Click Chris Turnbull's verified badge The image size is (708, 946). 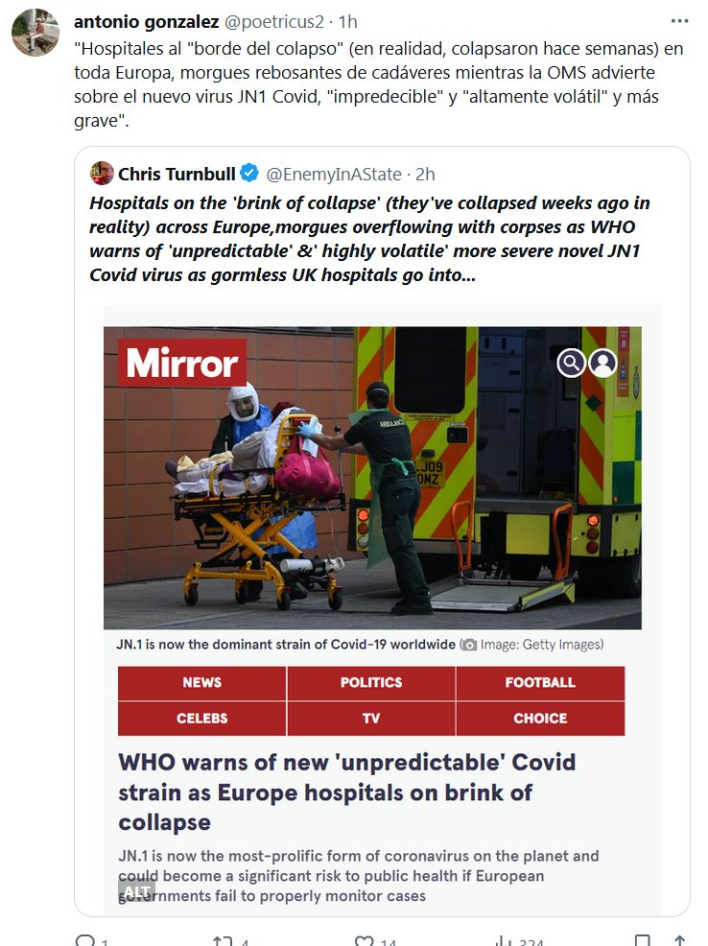(x=248, y=174)
